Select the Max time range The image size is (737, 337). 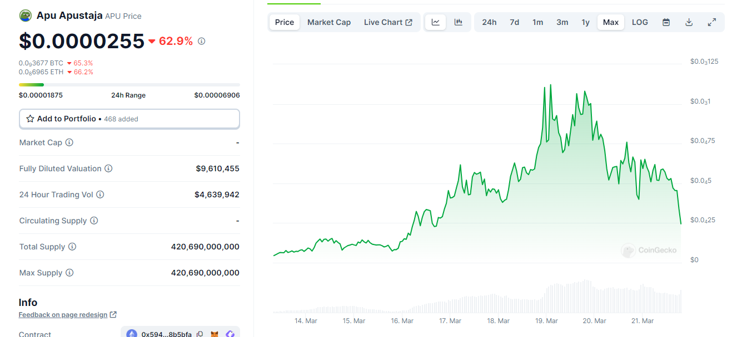(x=611, y=22)
